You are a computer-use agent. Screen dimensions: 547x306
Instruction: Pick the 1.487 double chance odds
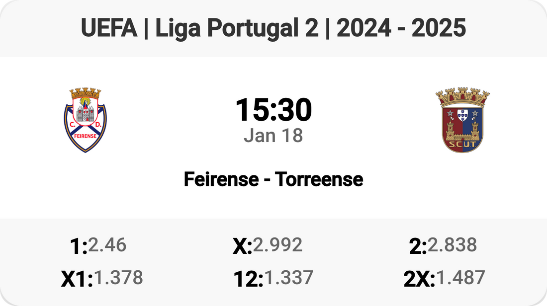click(460, 278)
